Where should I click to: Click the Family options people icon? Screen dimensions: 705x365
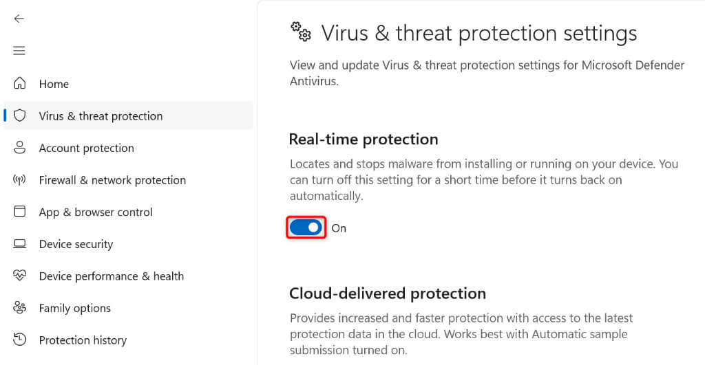[20, 308]
